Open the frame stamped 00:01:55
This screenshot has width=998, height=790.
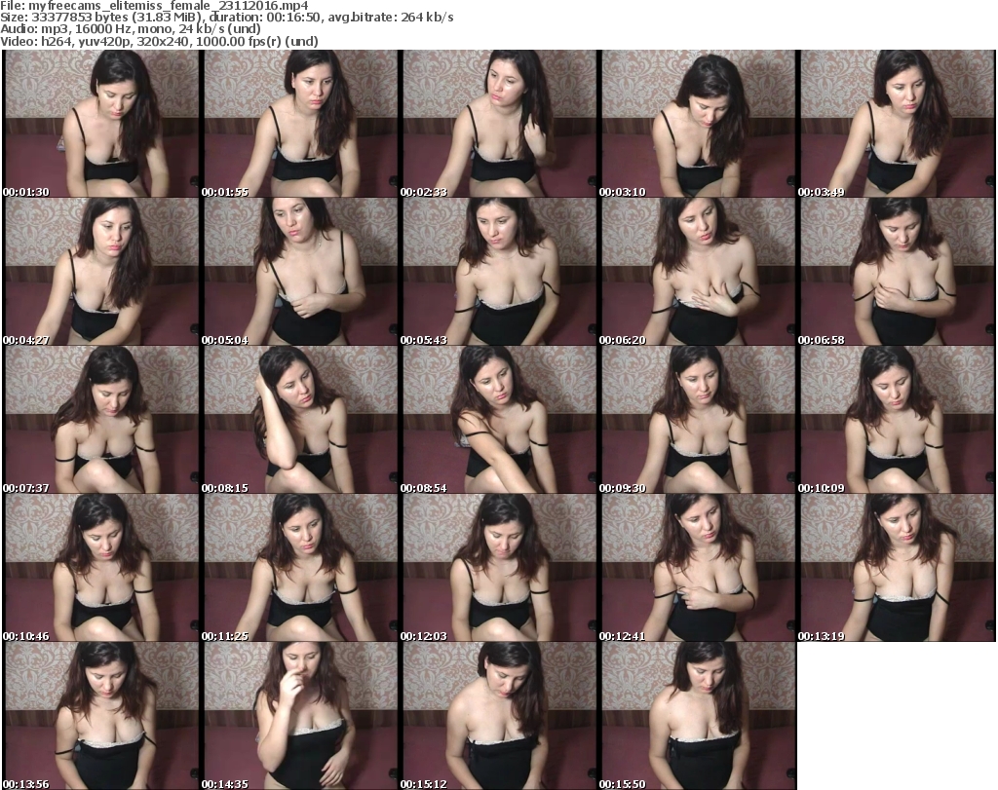pyautogui.click(x=300, y=124)
